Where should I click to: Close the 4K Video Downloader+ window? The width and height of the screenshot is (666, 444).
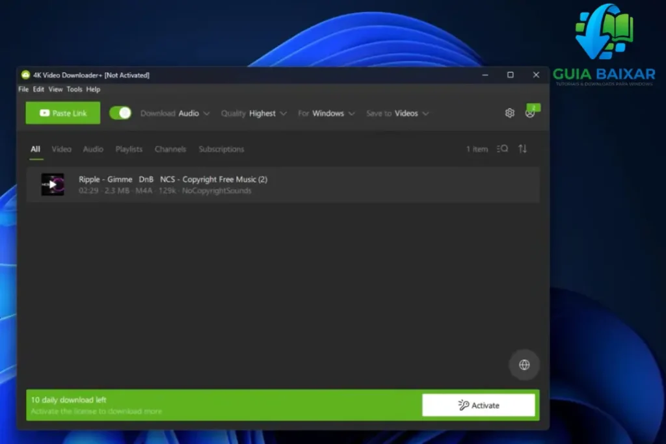tap(536, 75)
